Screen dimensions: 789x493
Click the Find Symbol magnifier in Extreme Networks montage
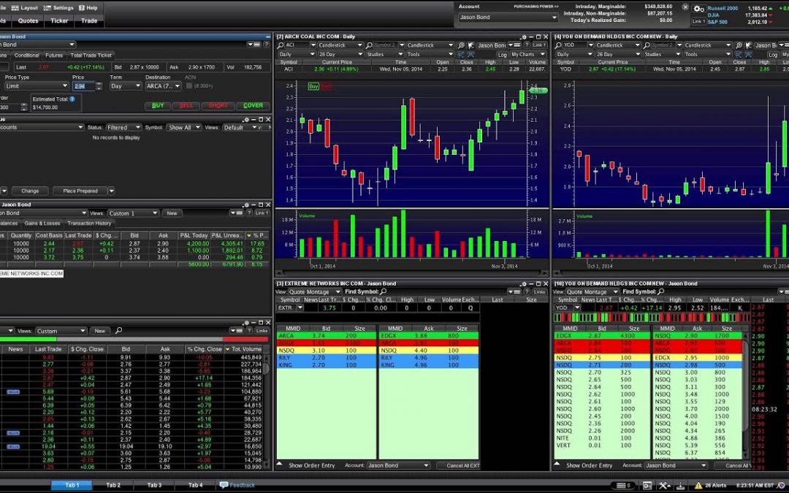(x=384, y=291)
